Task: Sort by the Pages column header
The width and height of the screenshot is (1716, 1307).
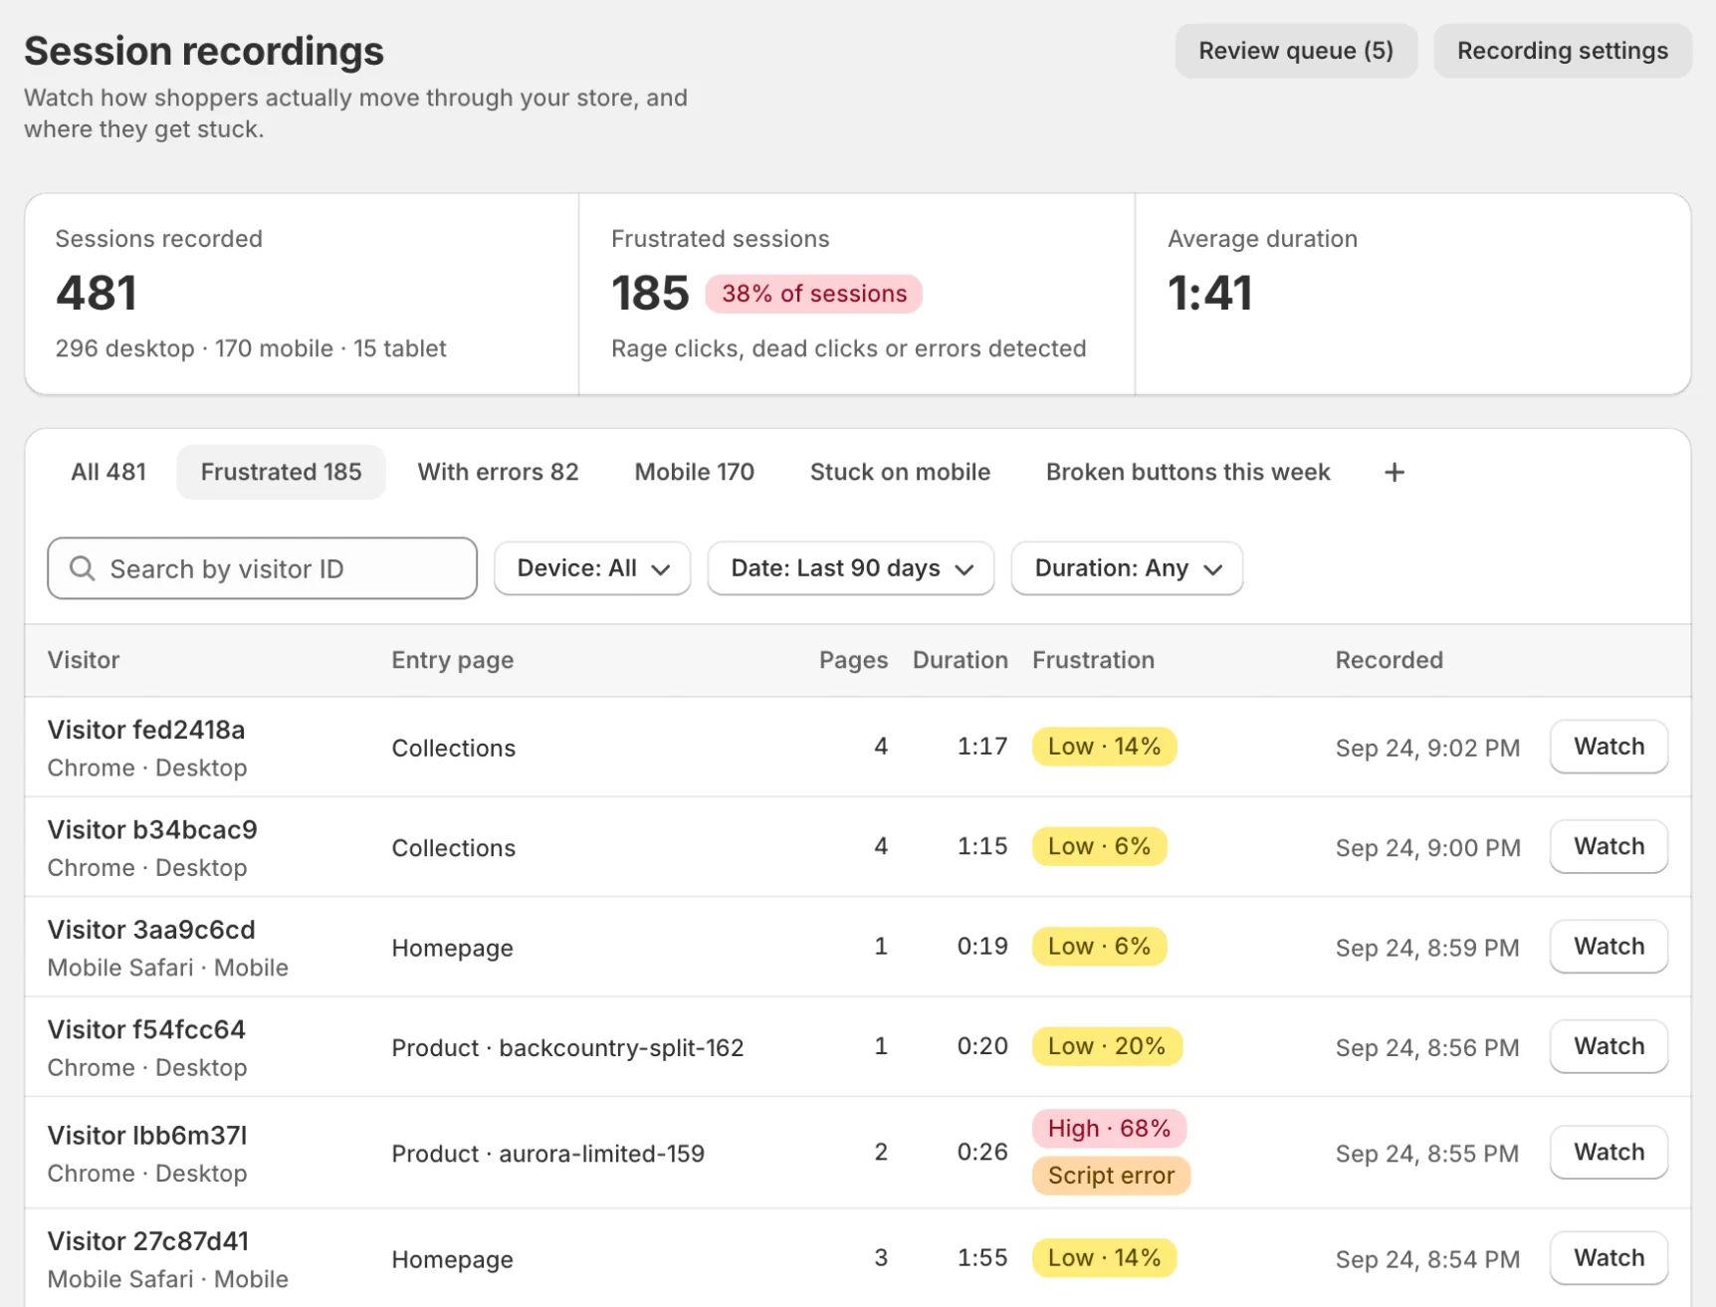Action: coord(853,660)
